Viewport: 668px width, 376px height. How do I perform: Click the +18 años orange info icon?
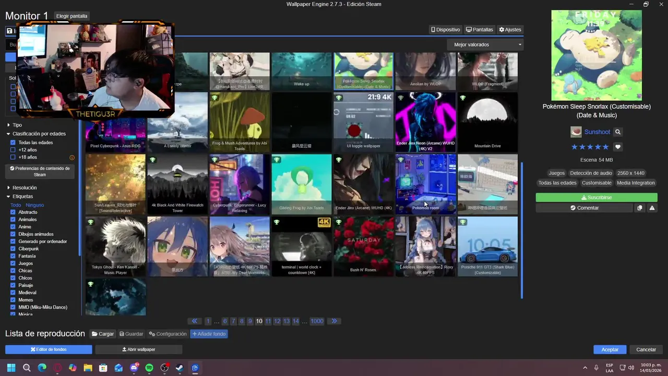[72, 157]
